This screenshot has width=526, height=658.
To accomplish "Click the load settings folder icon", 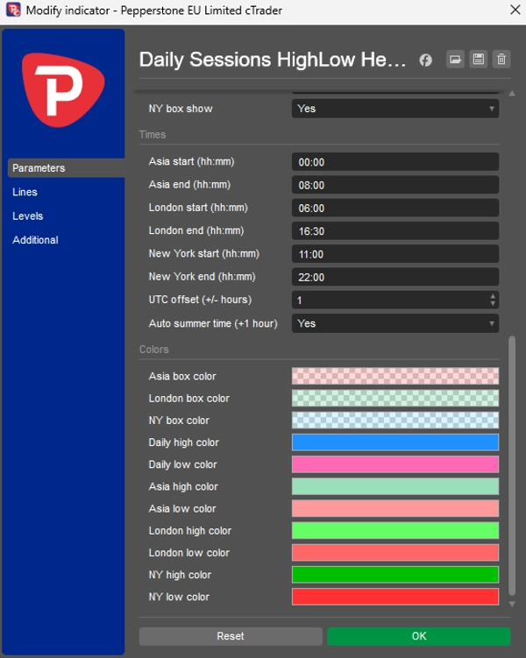I will (455, 60).
